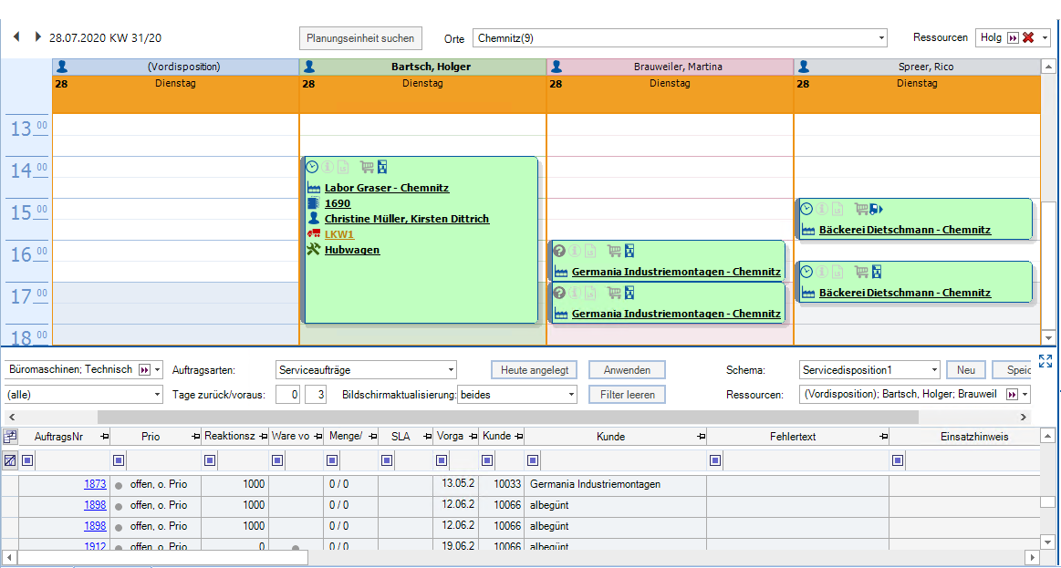Advance to the next day with the right arrow
Viewport: 1061px width, 568px height.
click(37, 37)
